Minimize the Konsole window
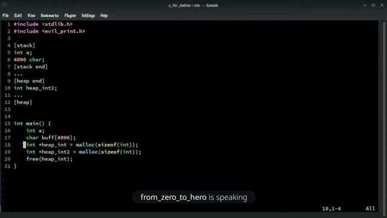This screenshot has width=387, height=218. point(365,5)
